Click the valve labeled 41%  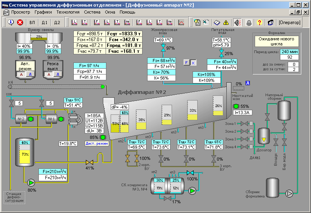(x=89, y=162)
